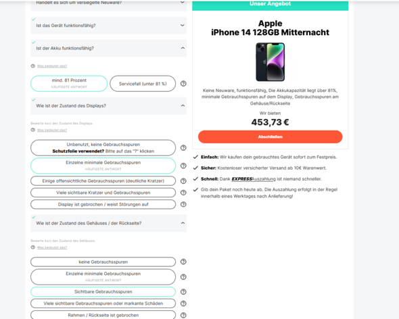This screenshot has height=319, width=399.
Task: Click the iPhone 14 product image
Action: coord(271,62)
